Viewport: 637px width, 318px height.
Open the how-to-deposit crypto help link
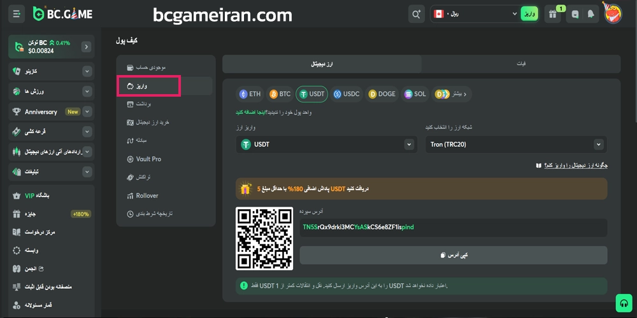[x=571, y=165]
